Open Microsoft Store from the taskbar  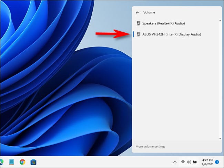[x=34, y=161]
